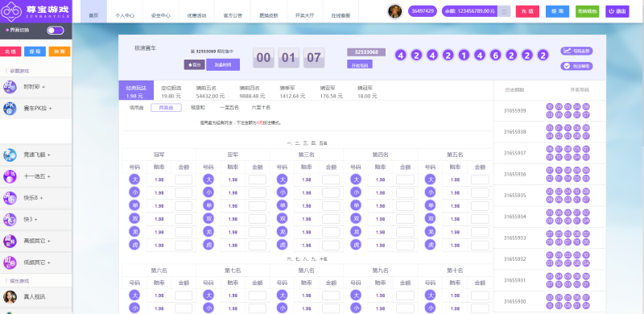Click 金额 input for 第五名 虎
Screen dimensions: 644x314
(480, 245)
